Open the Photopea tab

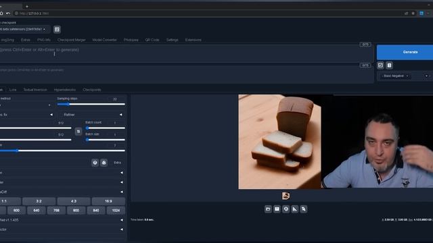pos(131,40)
